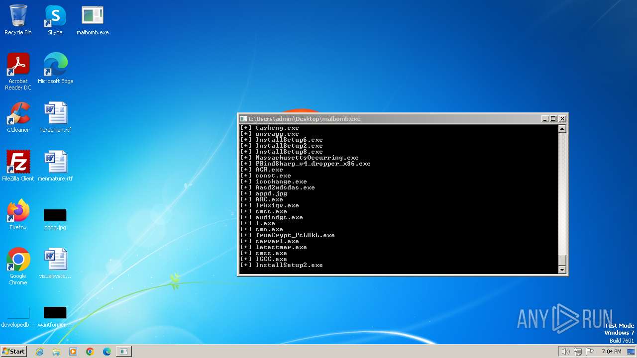The width and height of the screenshot is (637, 358).
Task: Launch Edge from the taskbar
Action: [x=107, y=352]
